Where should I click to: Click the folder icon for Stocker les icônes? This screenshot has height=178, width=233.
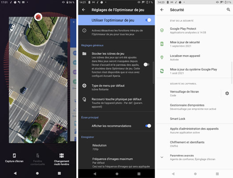pyautogui.click(x=84, y=53)
